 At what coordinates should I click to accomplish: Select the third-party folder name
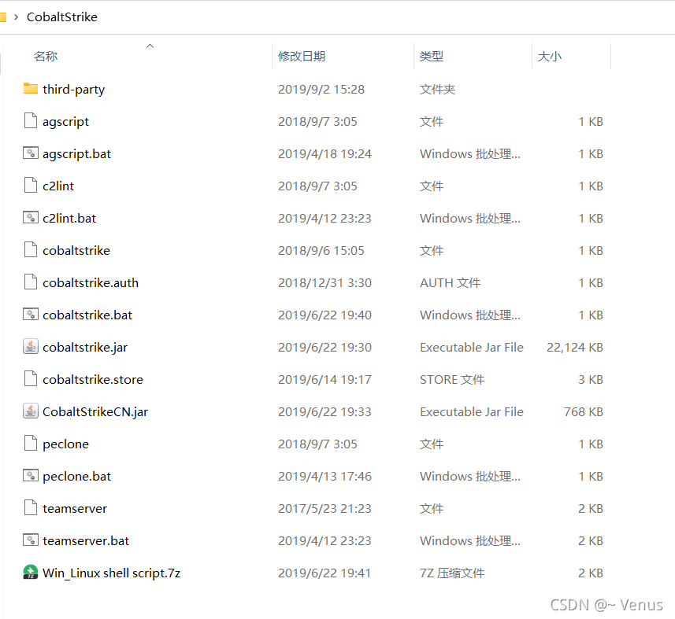pyautogui.click(x=73, y=90)
